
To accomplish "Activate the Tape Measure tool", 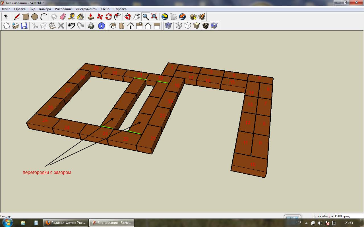I will 72,17.
